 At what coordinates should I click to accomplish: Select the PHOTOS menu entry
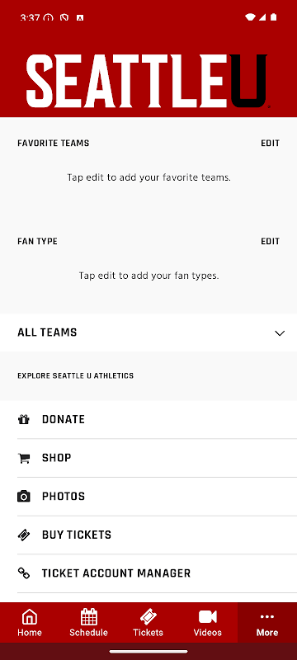click(148, 497)
